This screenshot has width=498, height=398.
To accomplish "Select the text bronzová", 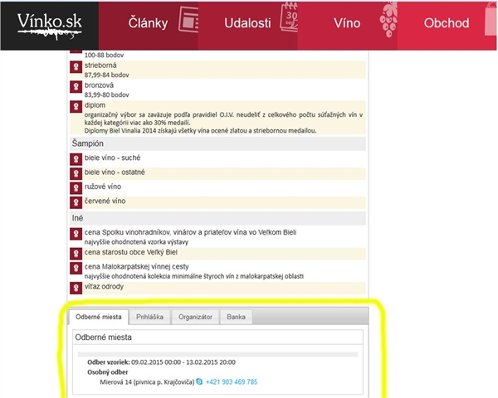I will point(99,85).
